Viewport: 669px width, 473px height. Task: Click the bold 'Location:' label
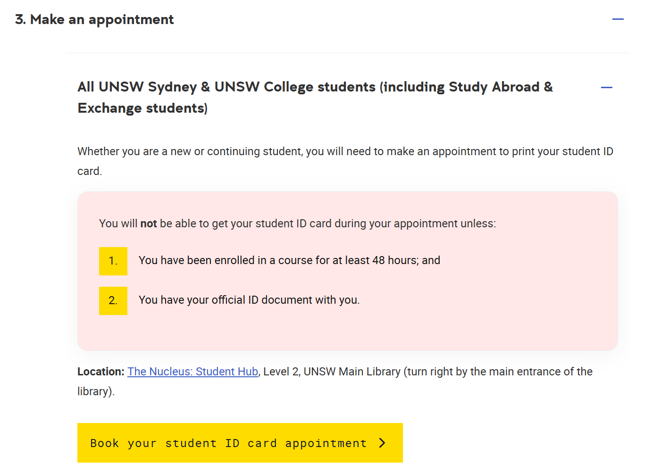pos(100,372)
